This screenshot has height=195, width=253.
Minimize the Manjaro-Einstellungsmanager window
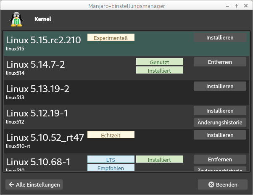(227, 6)
